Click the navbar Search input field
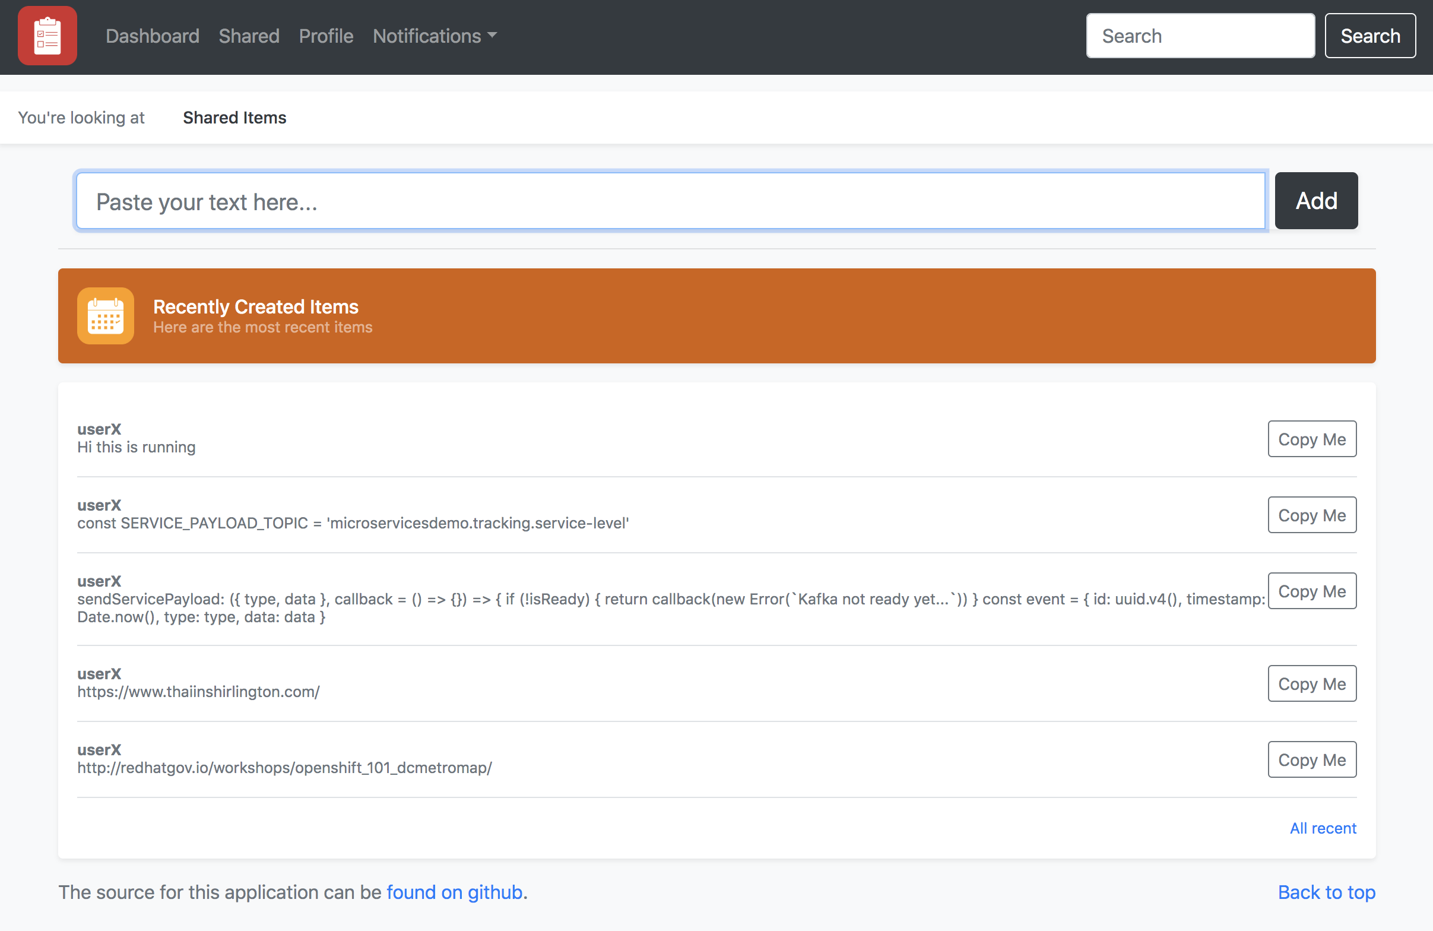The height and width of the screenshot is (931, 1433). (x=1199, y=36)
